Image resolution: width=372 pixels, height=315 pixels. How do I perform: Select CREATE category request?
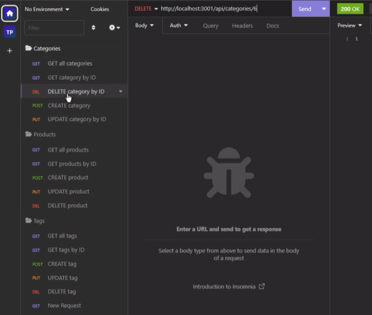[75, 106]
